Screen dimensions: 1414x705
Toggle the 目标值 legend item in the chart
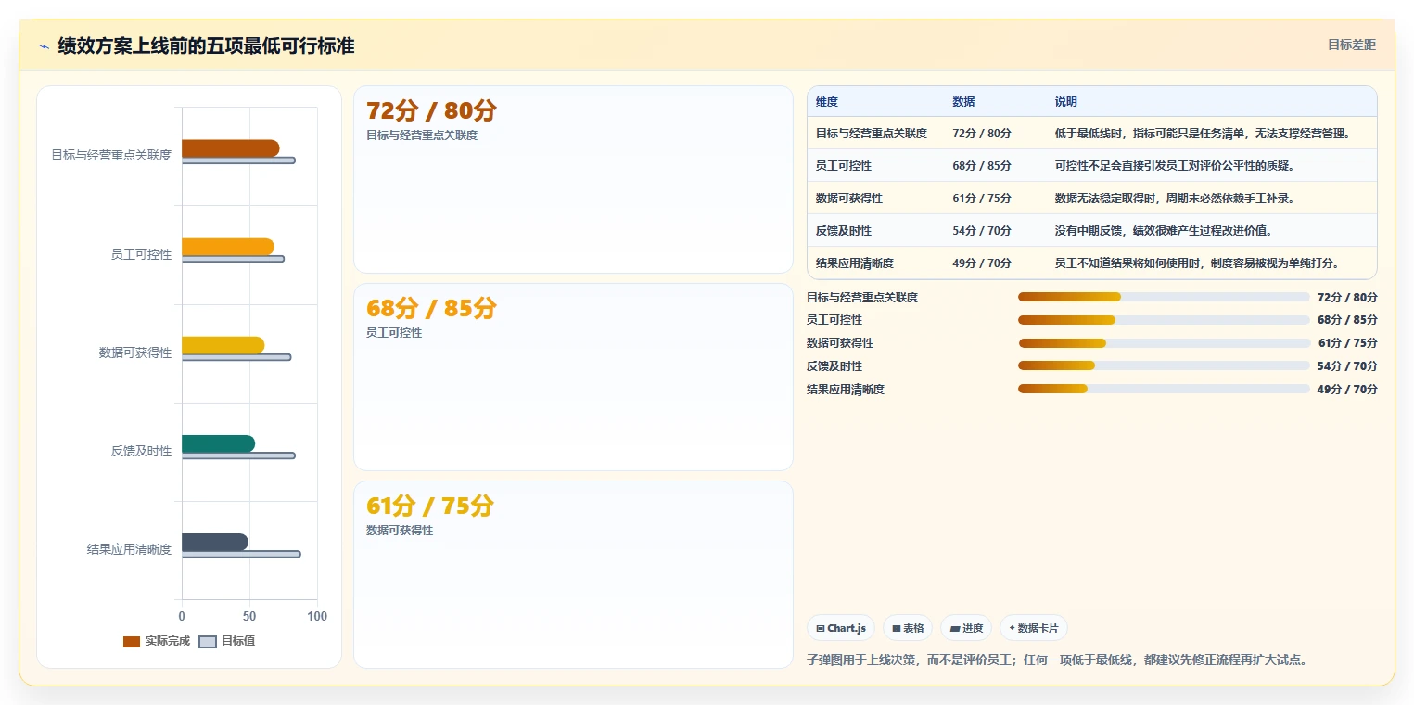pyautogui.click(x=227, y=641)
